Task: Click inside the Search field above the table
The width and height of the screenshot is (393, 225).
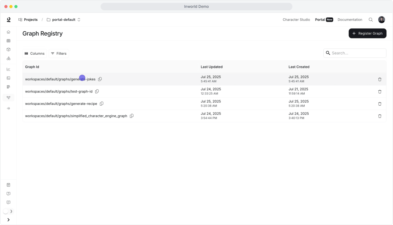Action: pyautogui.click(x=355, y=53)
